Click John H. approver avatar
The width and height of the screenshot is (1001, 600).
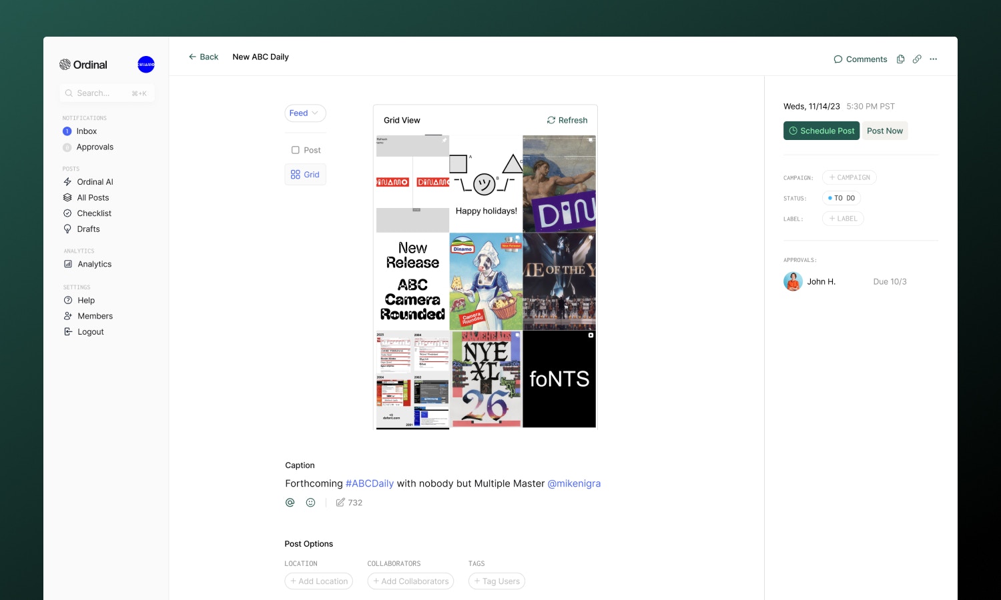click(x=793, y=282)
